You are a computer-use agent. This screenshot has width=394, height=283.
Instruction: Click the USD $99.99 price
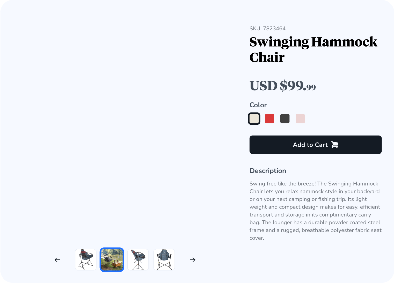tap(282, 86)
